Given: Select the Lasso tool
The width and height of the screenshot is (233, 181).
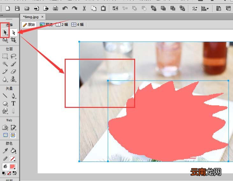Looking at the screenshot, I should tap(13, 56).
